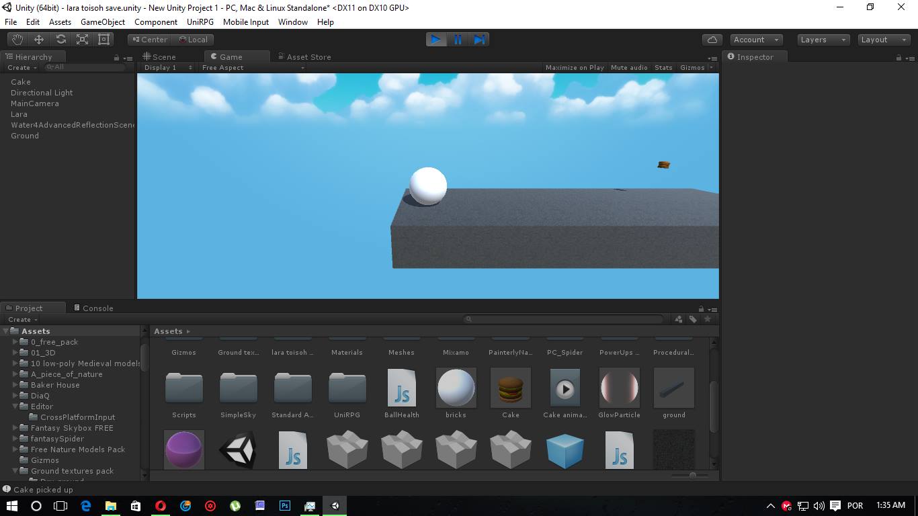The width and height of the screenshot is (918, 516).
Task: Toggle Inspector panel lock icon
Action: pos(899,57)
